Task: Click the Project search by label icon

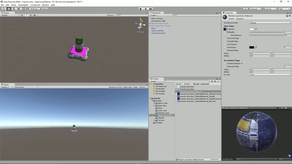Action: (215, 81)
